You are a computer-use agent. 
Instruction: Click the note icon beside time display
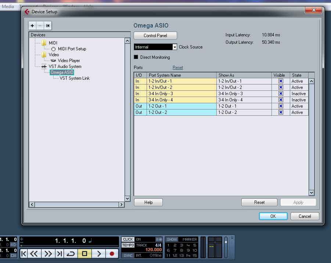(x=90, y=241)
